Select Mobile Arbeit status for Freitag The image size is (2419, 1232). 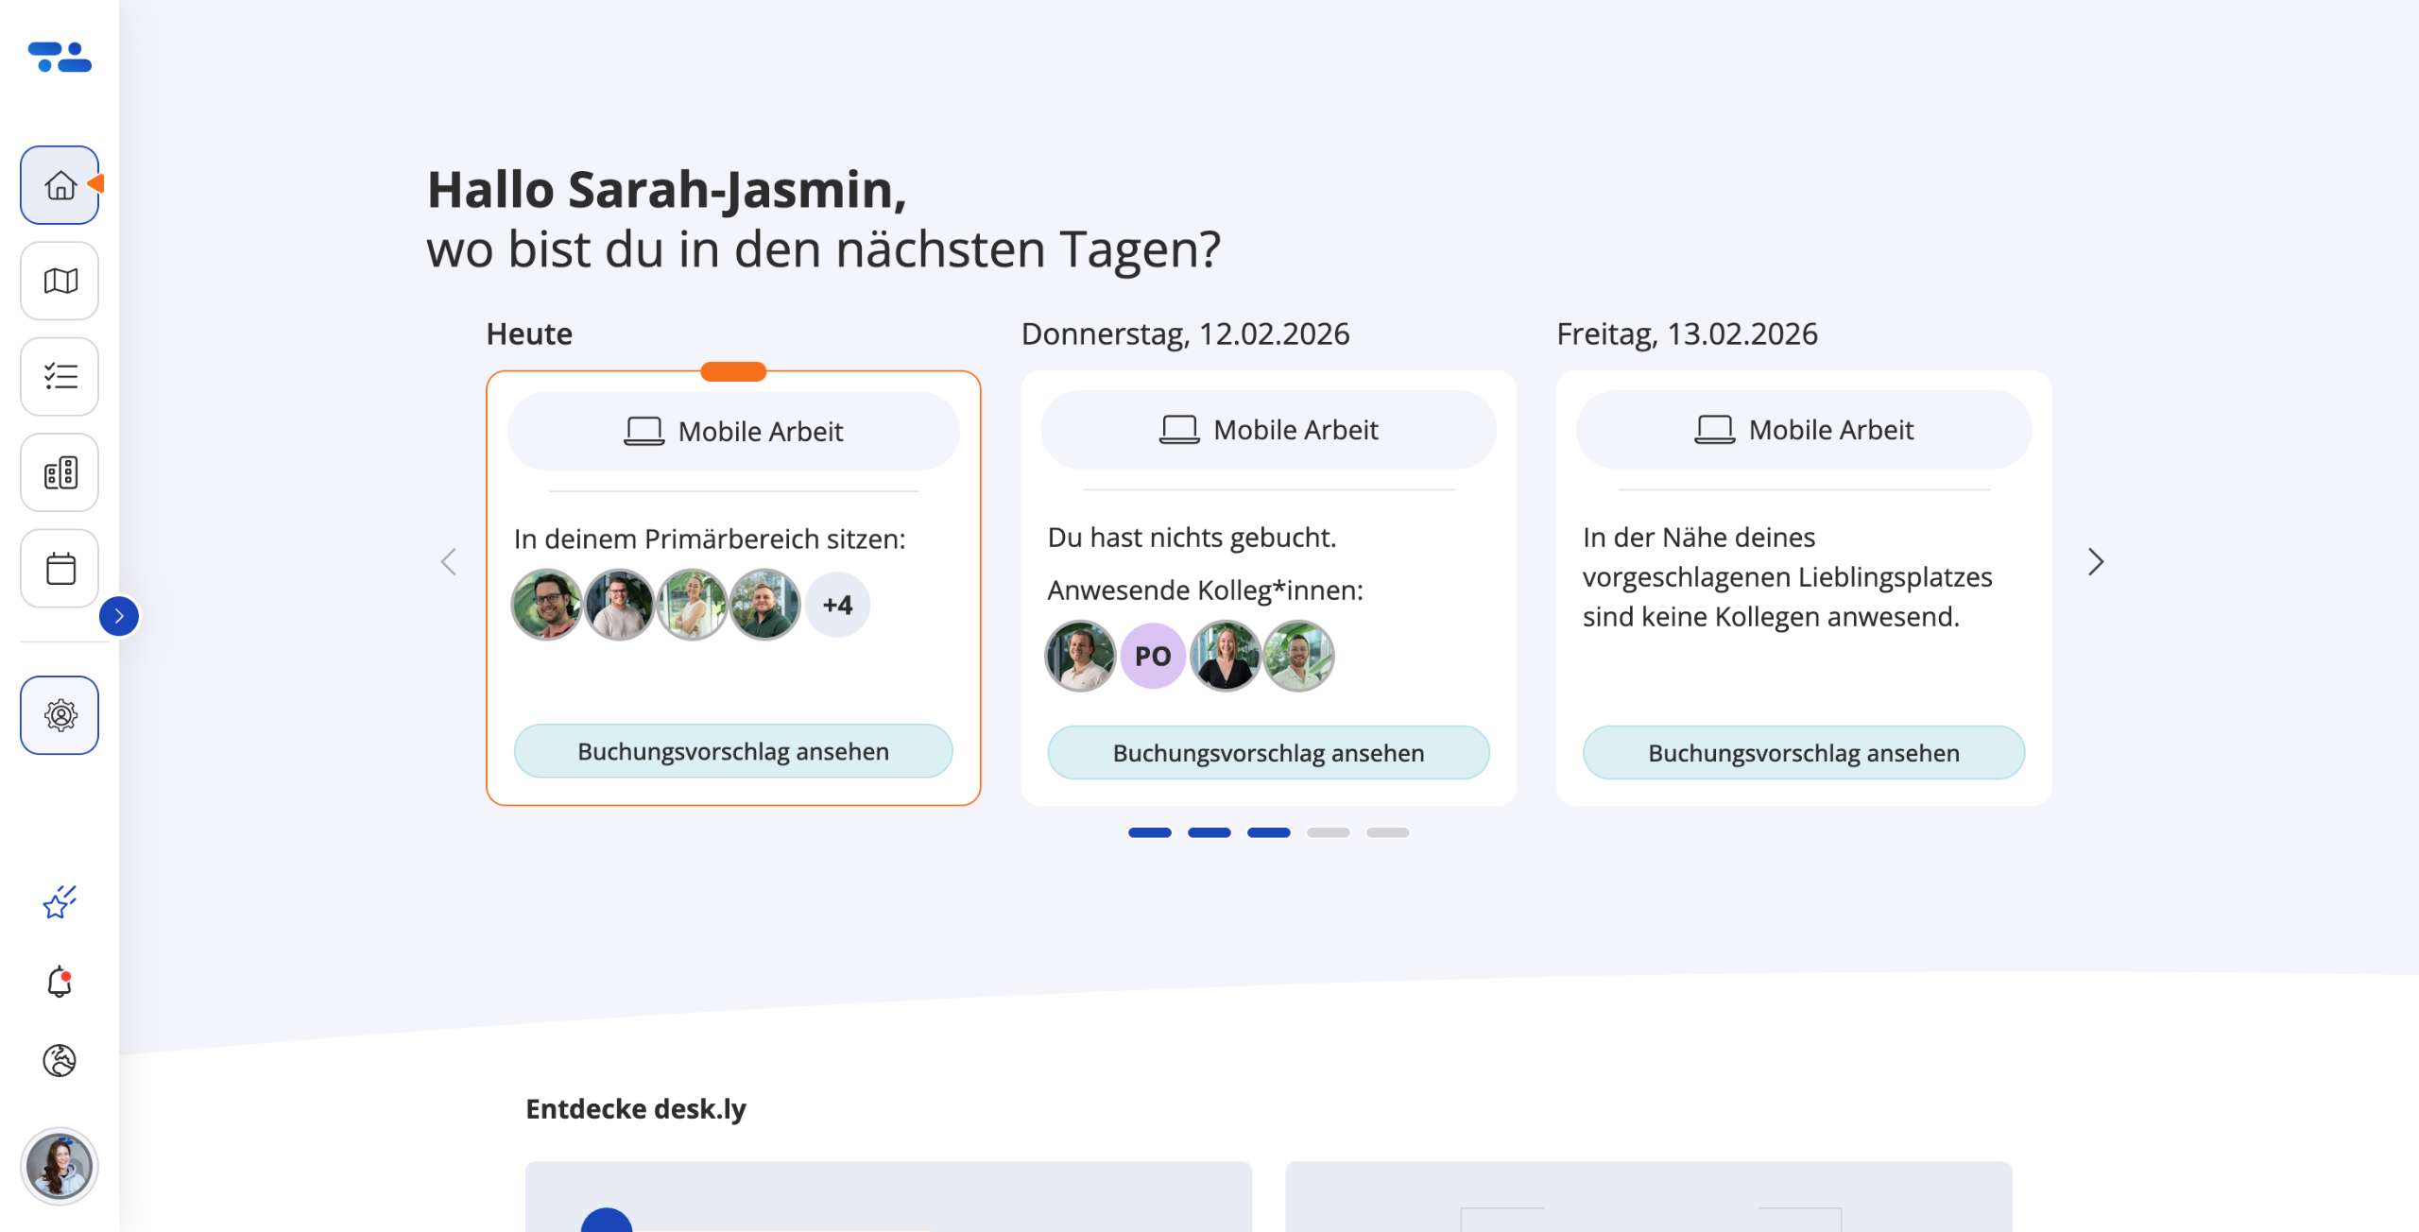point(1803,430)
